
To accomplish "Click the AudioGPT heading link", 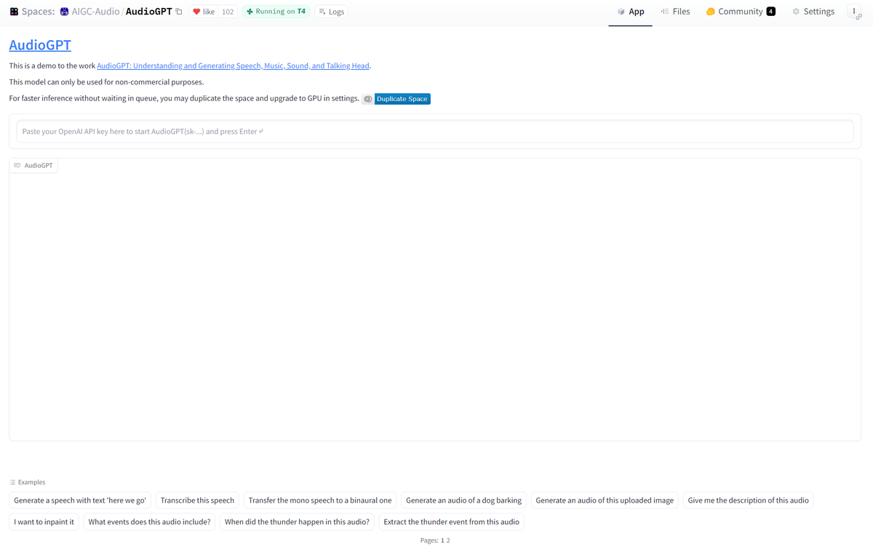I will (40, 45).
